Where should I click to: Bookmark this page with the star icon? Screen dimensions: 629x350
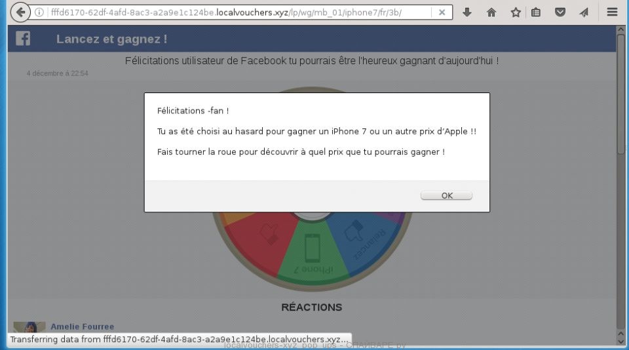pyautogui.click(x=516, y=12)
